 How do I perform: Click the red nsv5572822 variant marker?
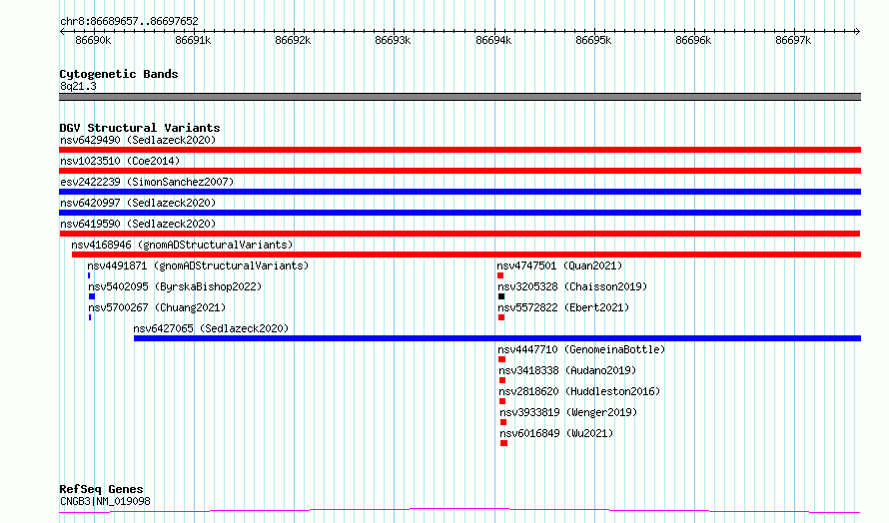click(x=501, y=317)
